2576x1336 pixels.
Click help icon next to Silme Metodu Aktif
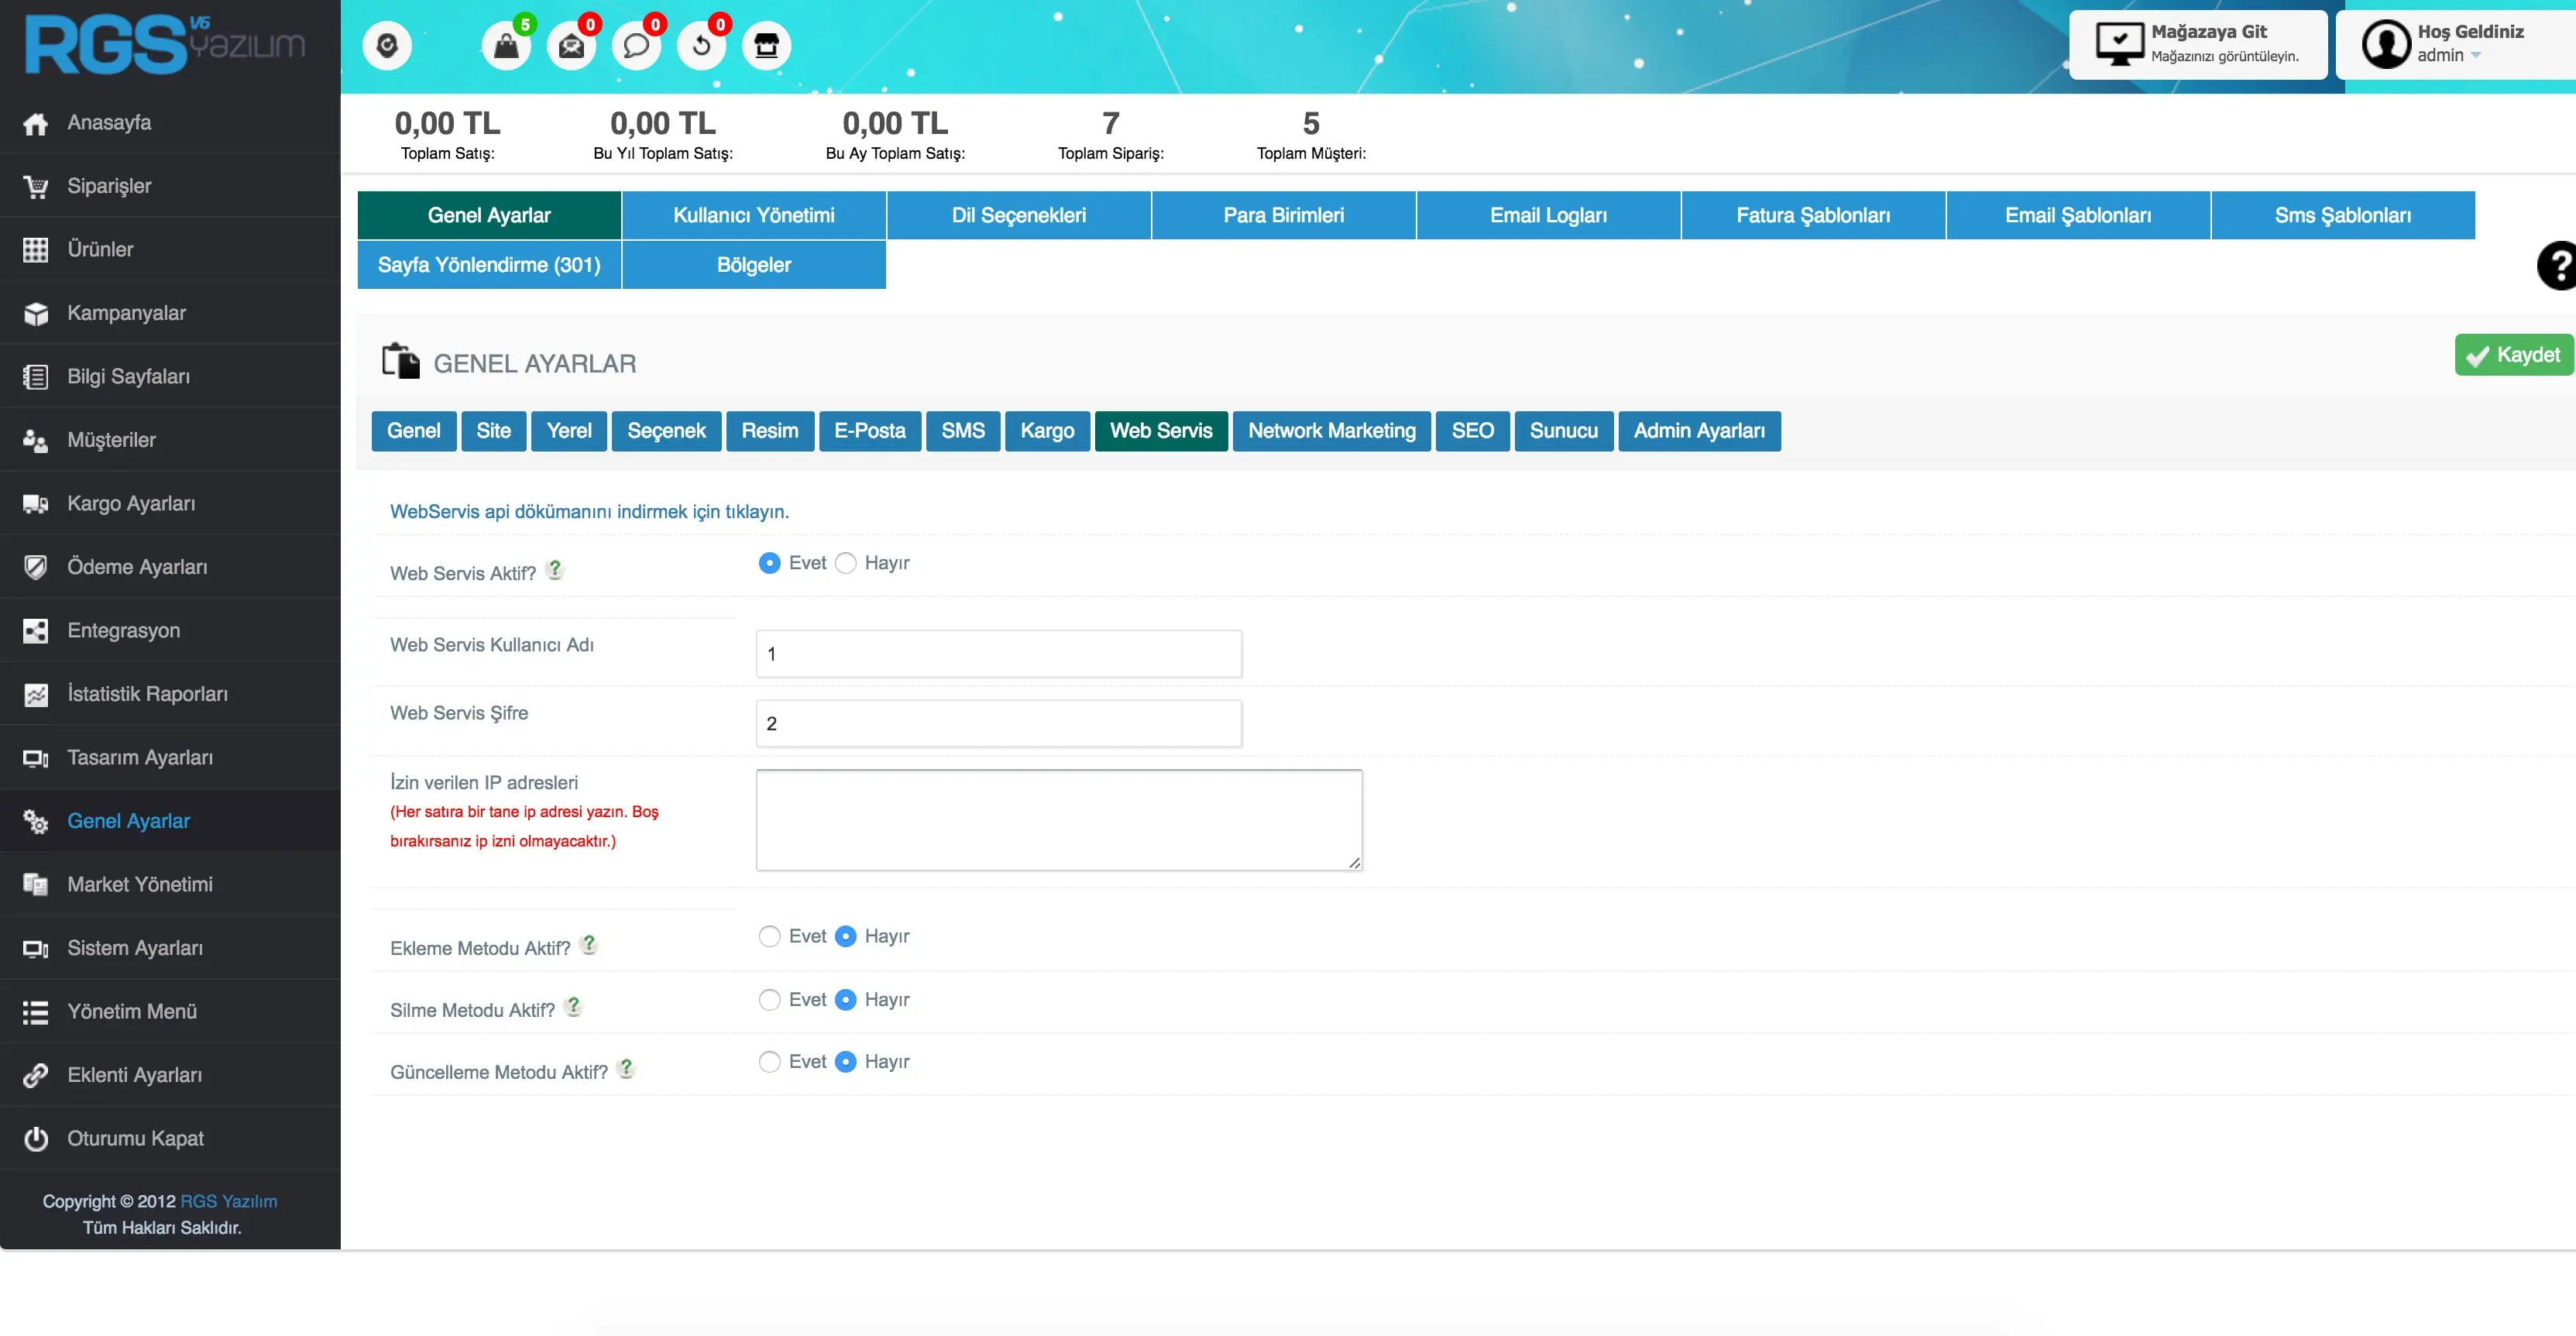point(573,1006)
